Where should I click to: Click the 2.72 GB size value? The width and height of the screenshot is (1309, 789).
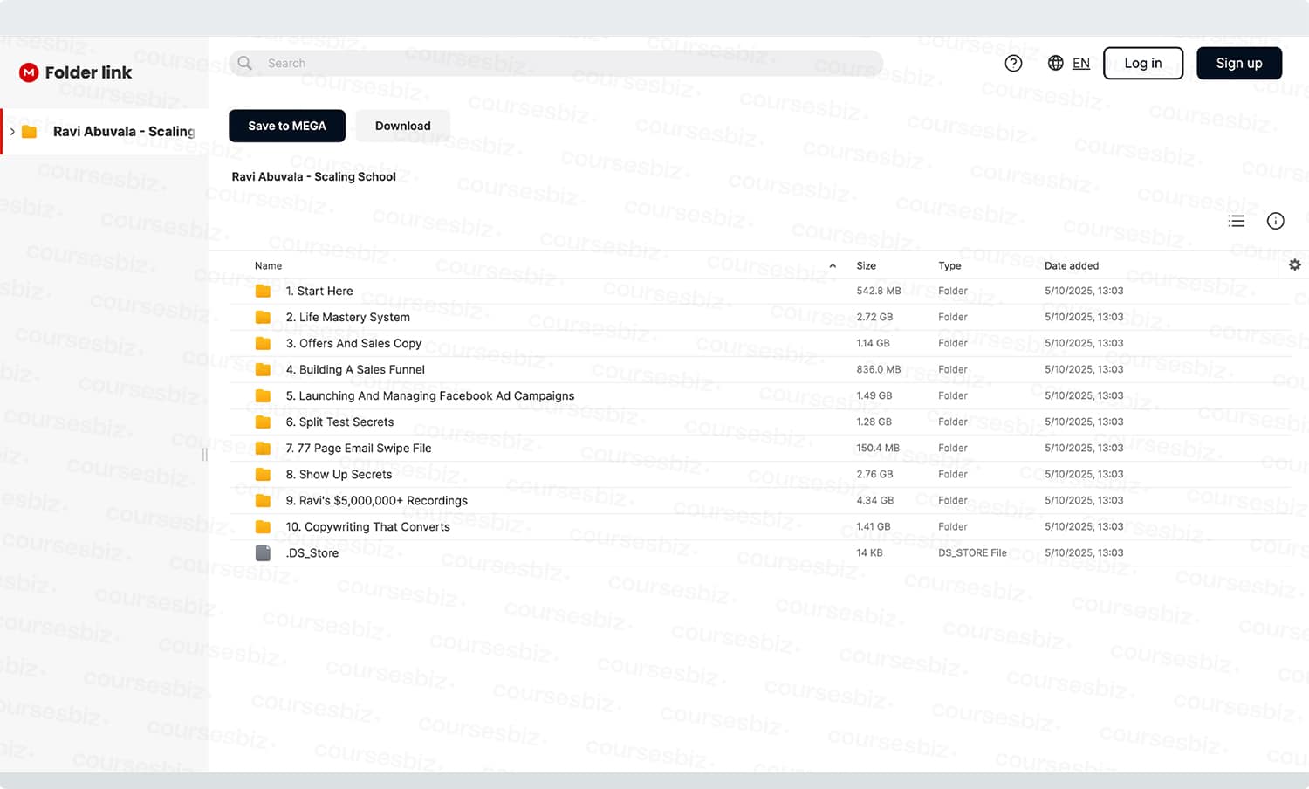coord(874,317)
